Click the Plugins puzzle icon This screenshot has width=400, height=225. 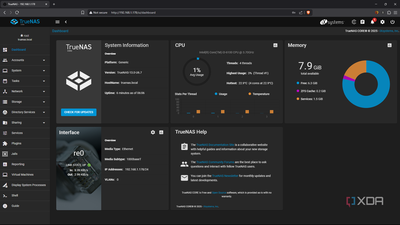click(x=5, y=143)
